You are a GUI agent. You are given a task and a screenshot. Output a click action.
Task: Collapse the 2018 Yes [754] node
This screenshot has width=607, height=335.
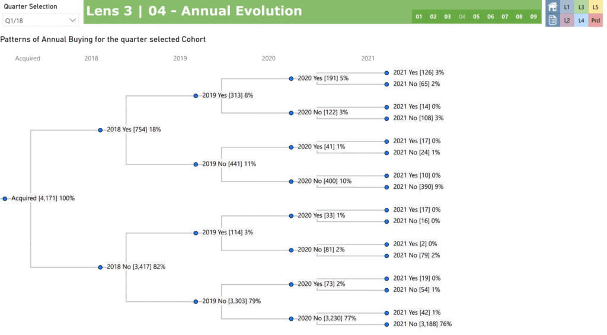coord(100,130)
